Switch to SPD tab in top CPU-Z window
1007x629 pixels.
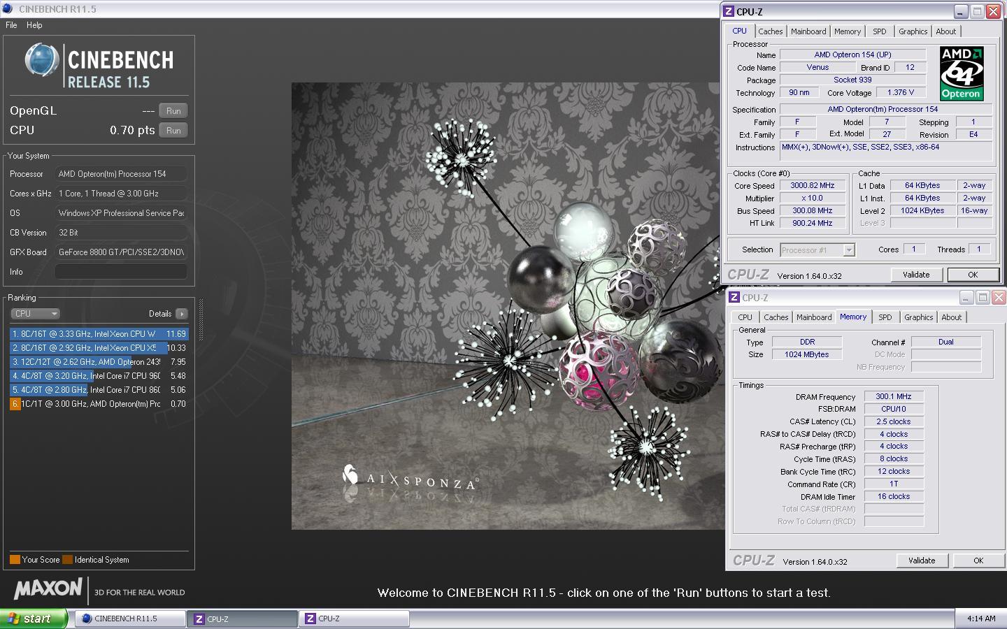pyautogui.click(x=880, y=31)
